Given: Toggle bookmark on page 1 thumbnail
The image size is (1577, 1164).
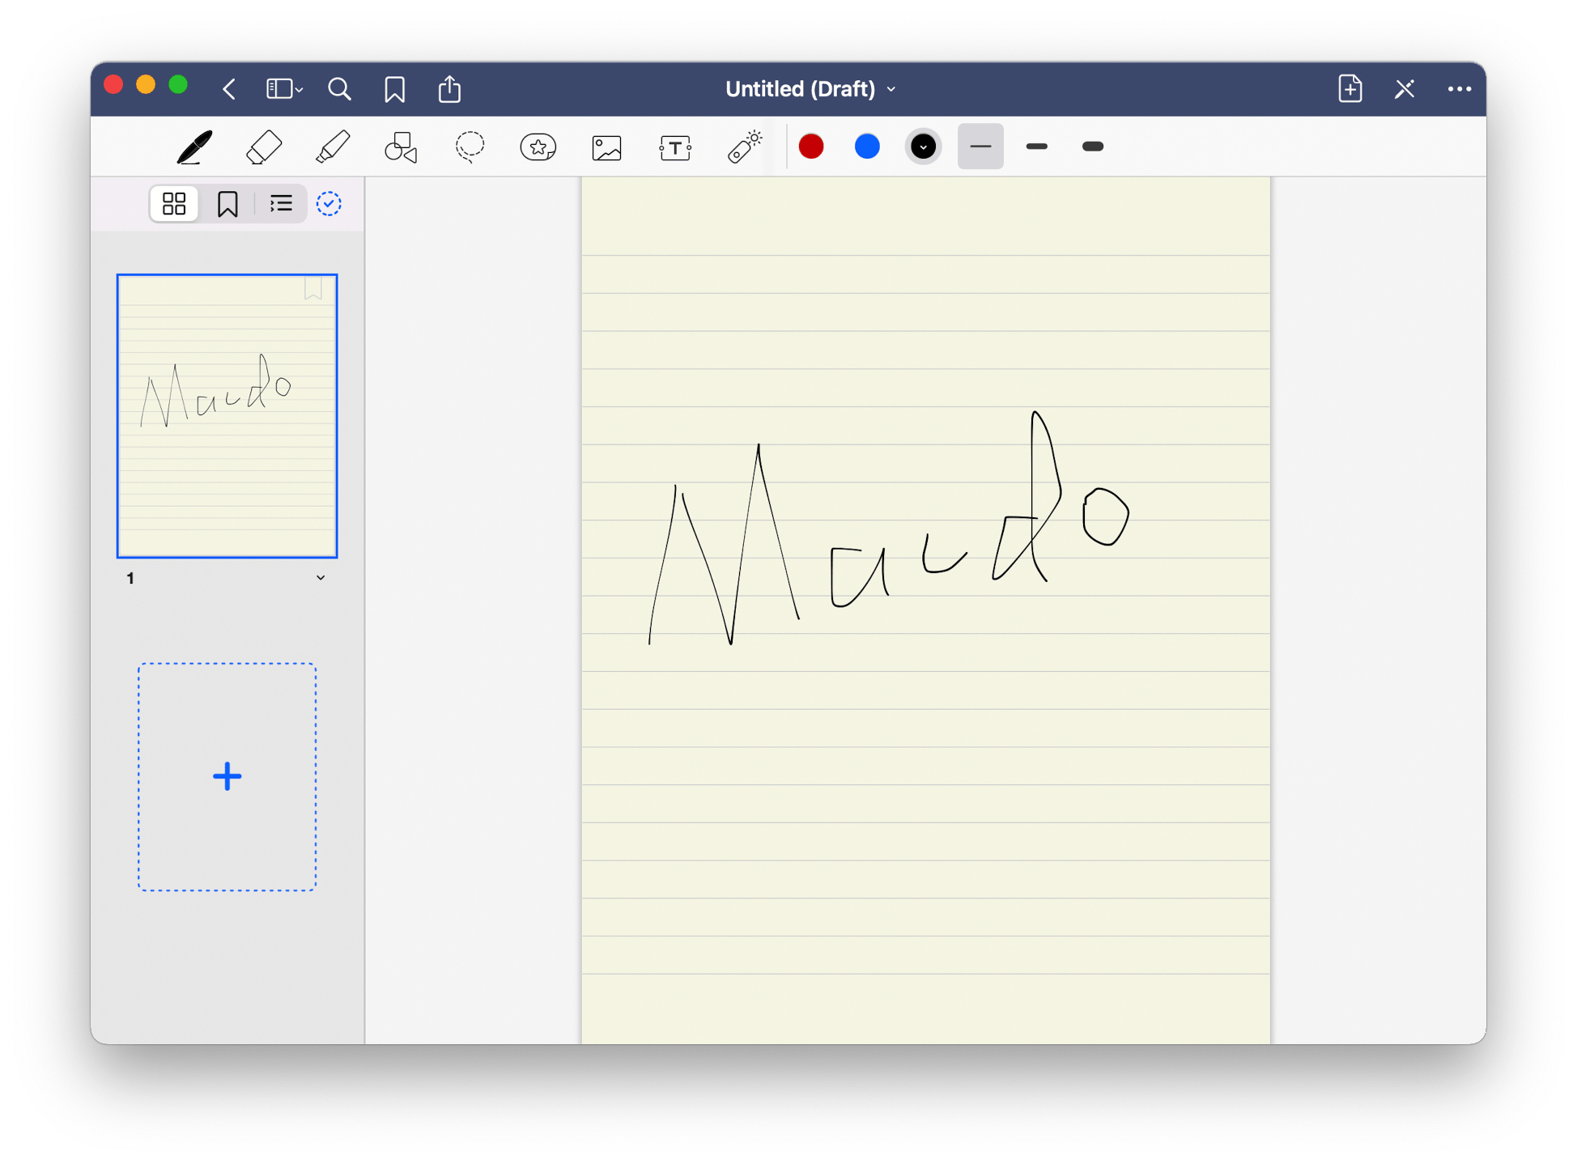Looking at the screenshot, I should pos(313,288).
